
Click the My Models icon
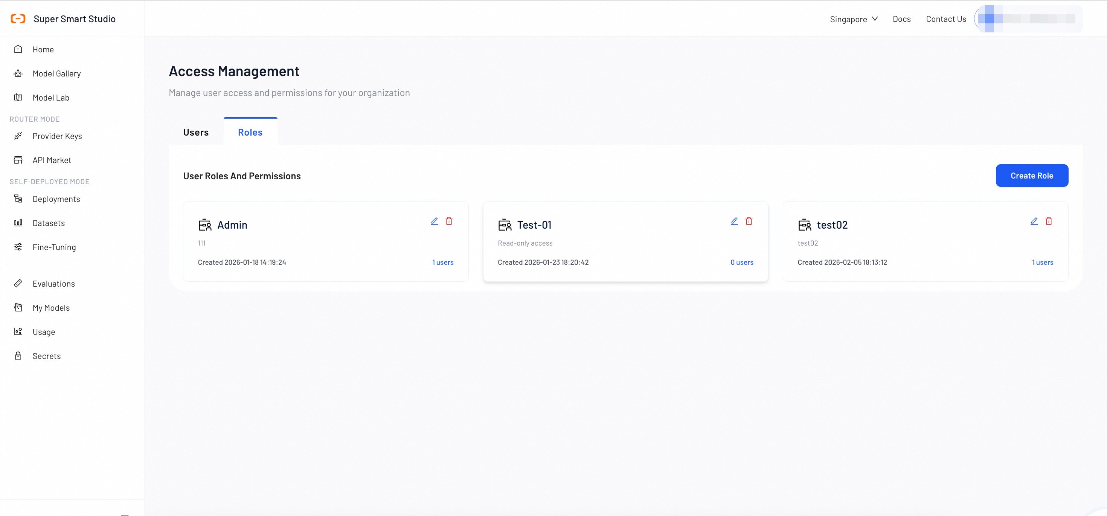pyautogui.click(x=18, y=307)
